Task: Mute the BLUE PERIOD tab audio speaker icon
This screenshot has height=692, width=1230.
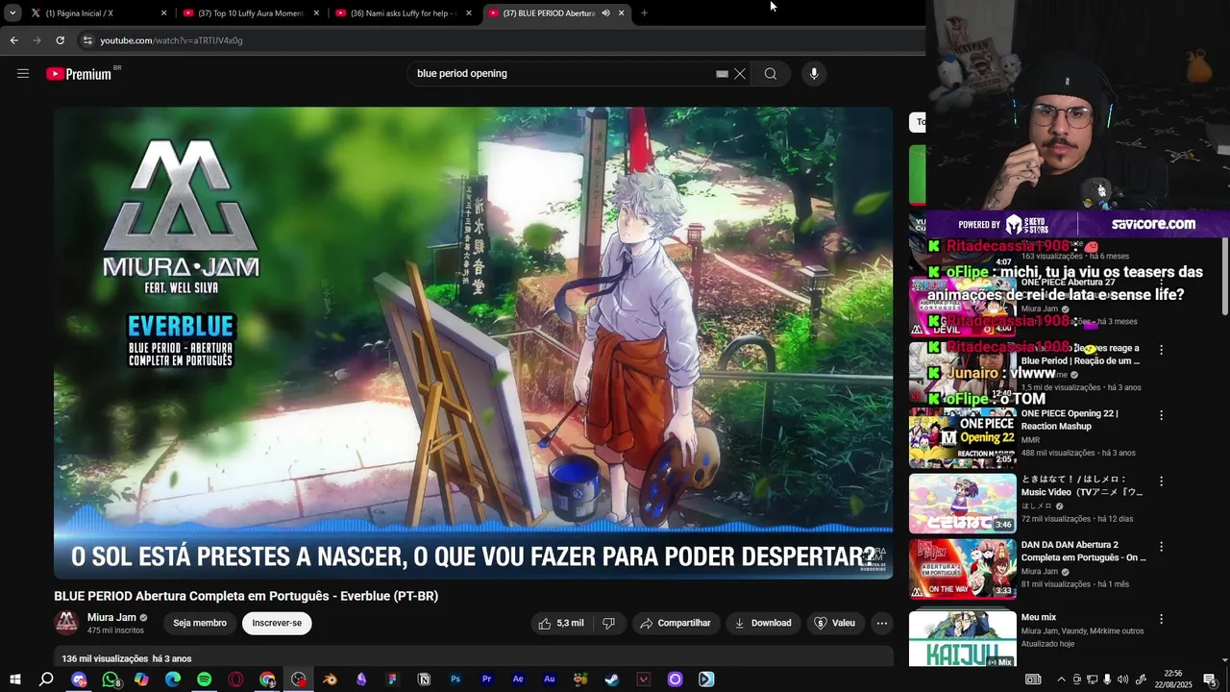Action: pyautogui.click(x=605, y=12)
